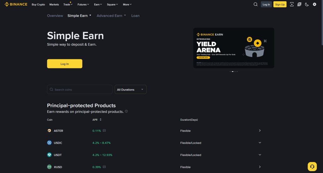Screen dimensions: 323x173
Task: Click the USDT coin name
Action: [x=58, y=155]
